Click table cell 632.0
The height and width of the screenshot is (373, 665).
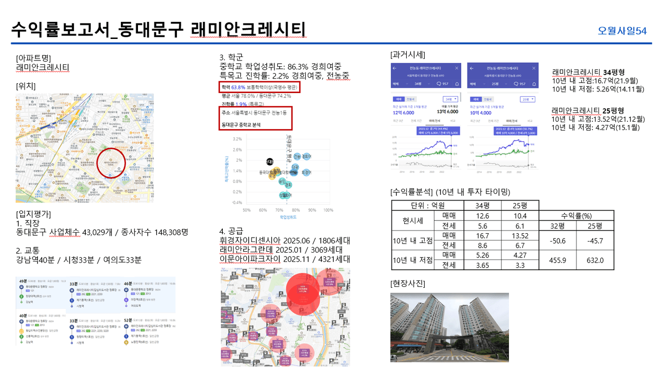(x=595, y=260)
